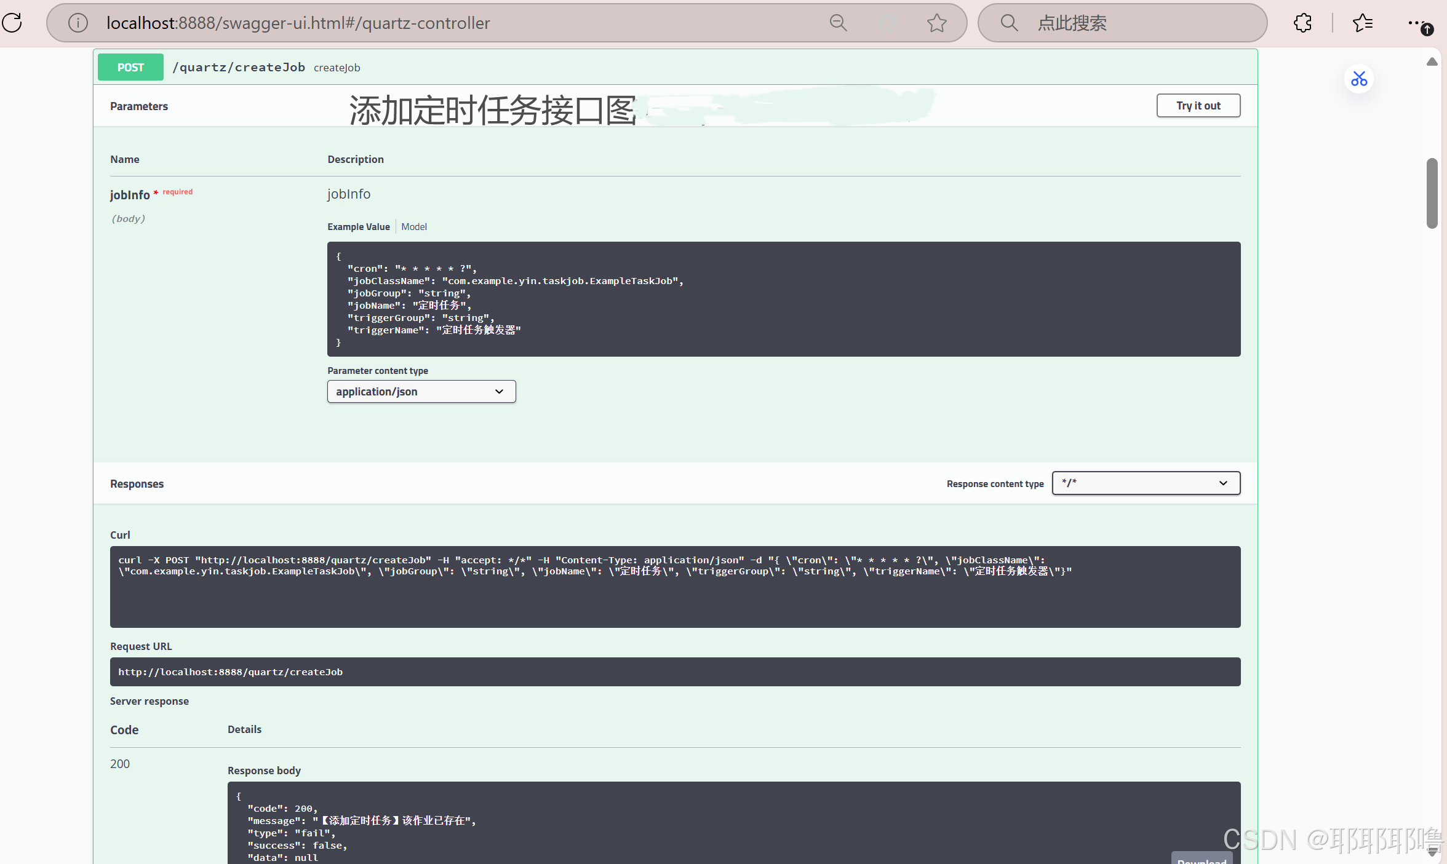Click the zoom magnifier icon in address bar
Screen dimensions: 1447x864
(838, 23)
